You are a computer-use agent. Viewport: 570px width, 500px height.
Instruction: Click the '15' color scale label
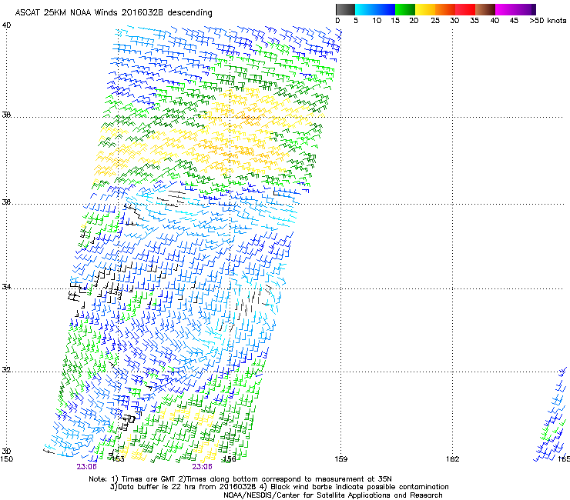395,21
